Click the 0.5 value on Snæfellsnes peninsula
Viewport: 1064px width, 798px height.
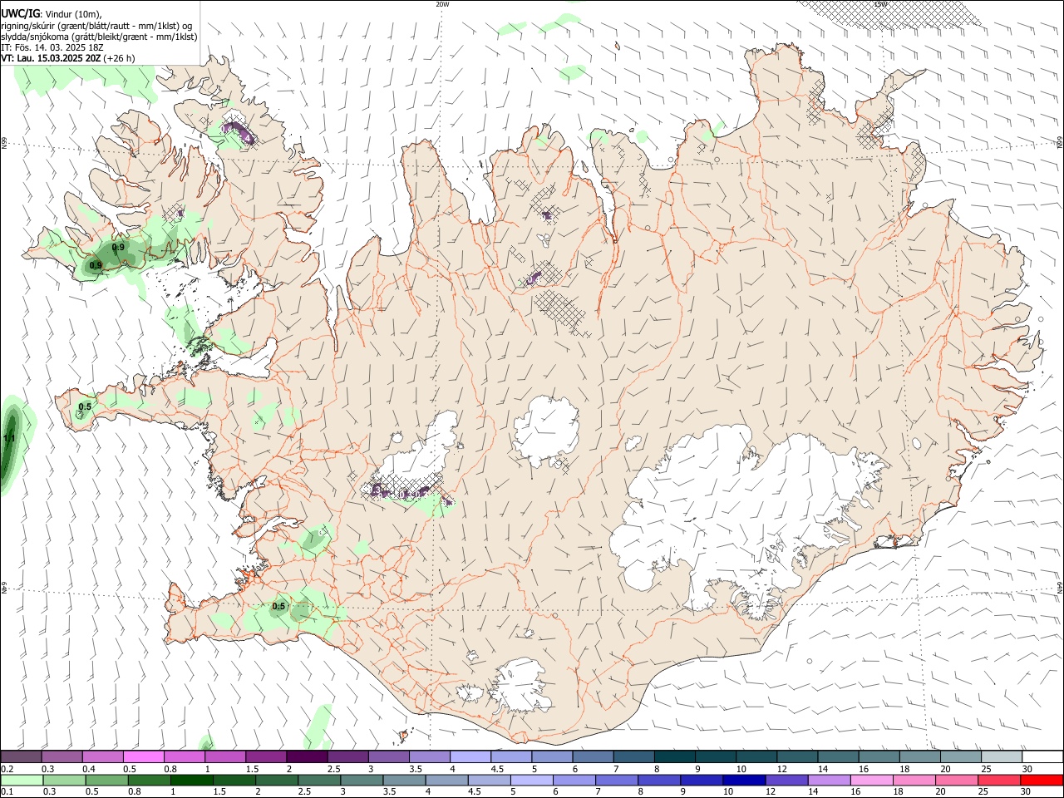(x=85, y=406)
